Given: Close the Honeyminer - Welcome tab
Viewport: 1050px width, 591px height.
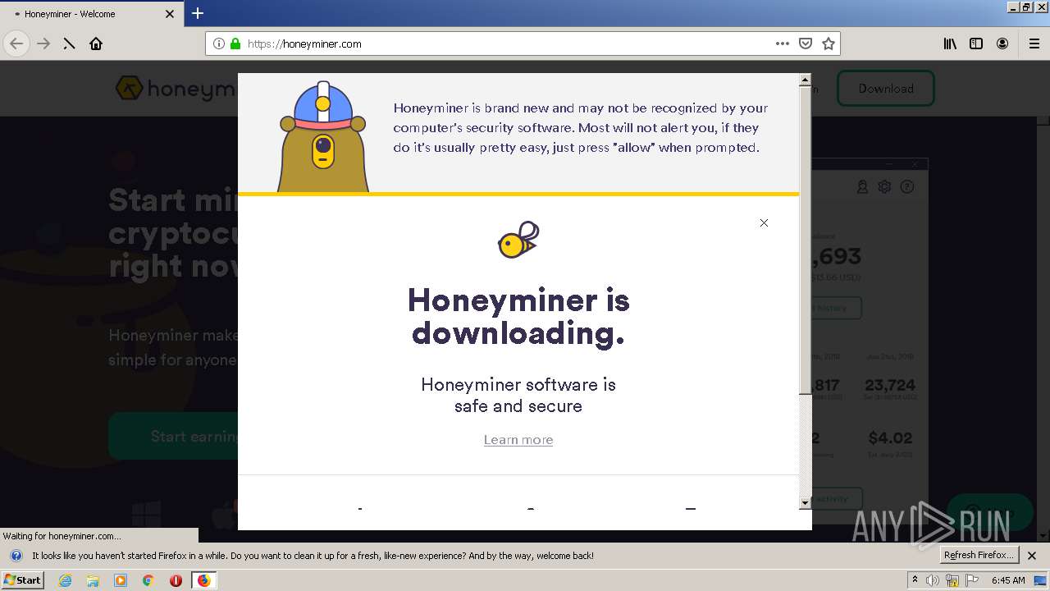Looking at the screenshot, I should click(170, 14).
